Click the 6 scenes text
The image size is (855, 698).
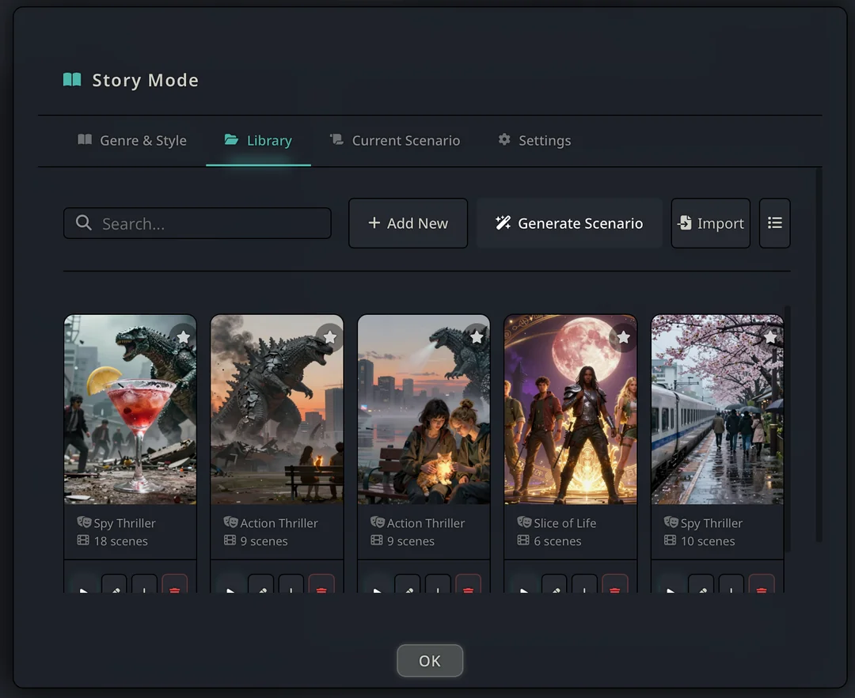click(x=557, y=541)
